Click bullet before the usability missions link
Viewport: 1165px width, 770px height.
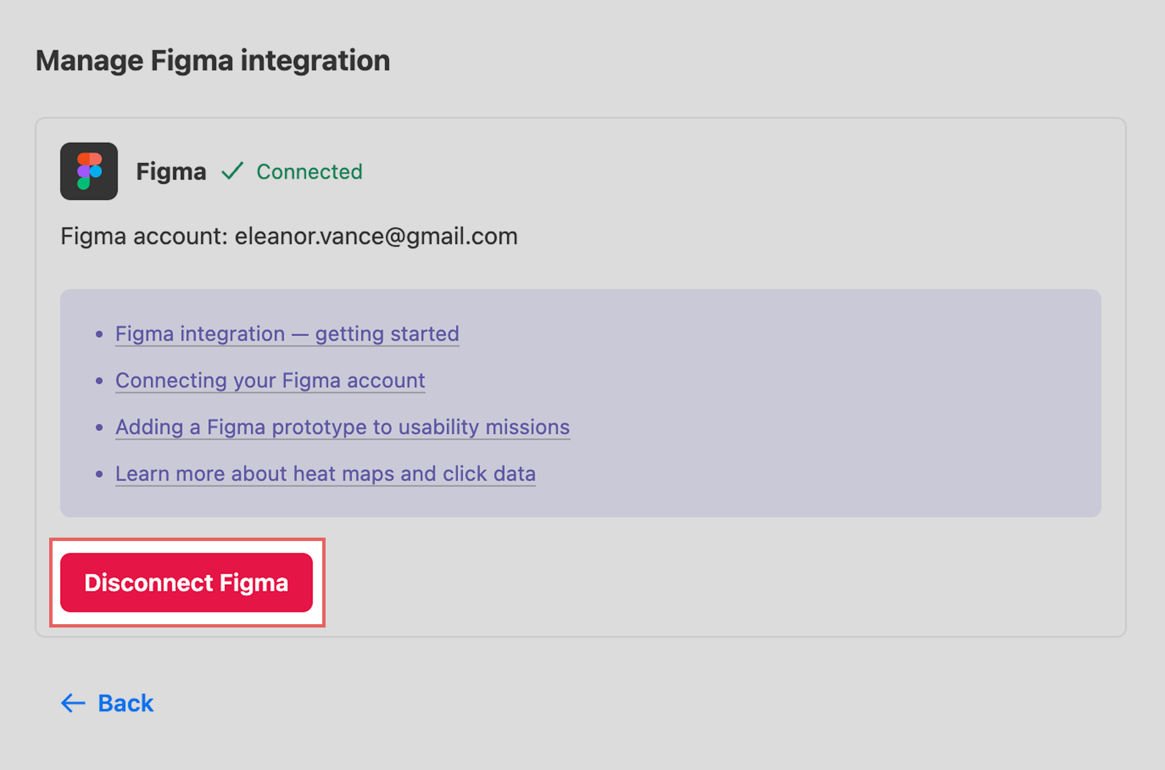[x=99, y=428]
